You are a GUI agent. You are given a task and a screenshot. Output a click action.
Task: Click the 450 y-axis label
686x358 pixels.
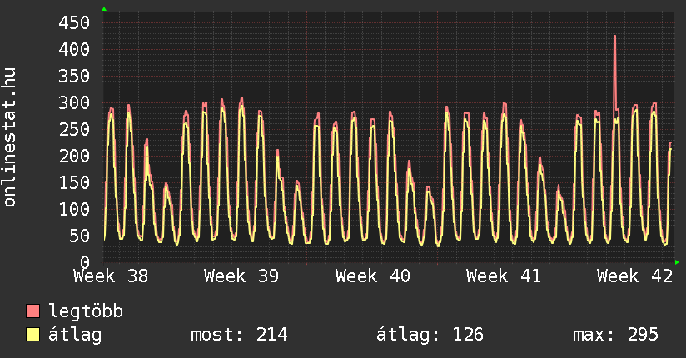73,22
